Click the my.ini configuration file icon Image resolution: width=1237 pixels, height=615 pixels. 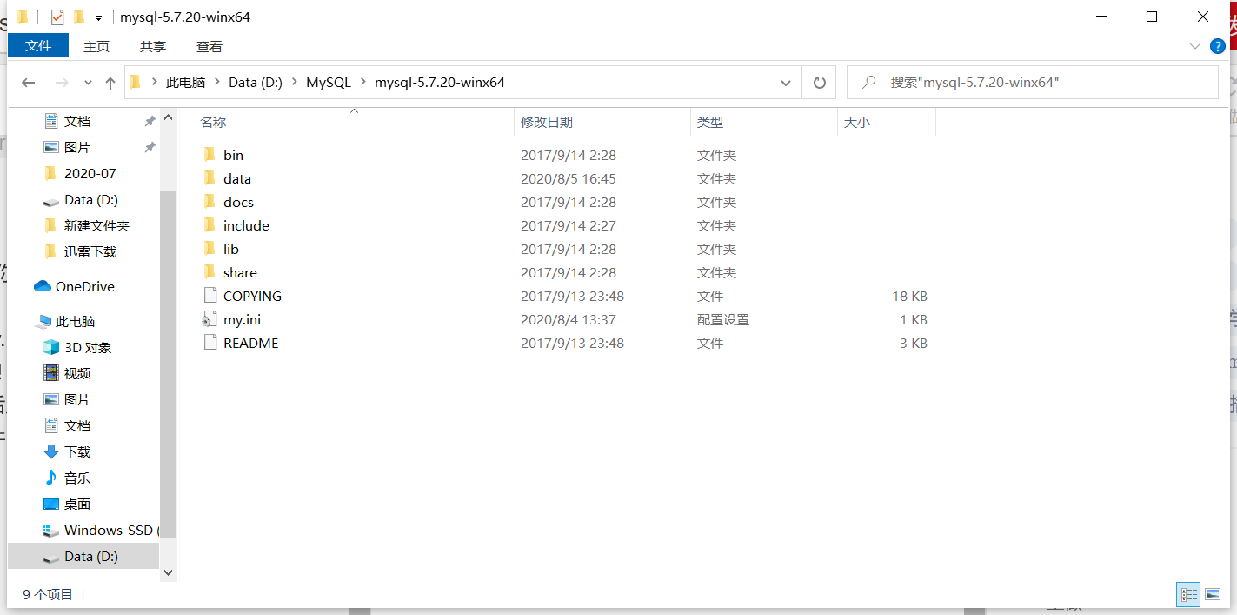(209, 319)
